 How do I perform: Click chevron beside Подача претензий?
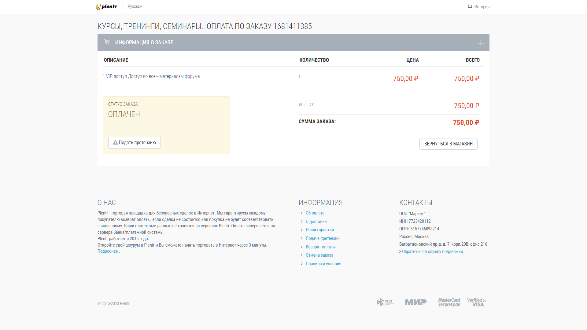click(x=301, y=238)
